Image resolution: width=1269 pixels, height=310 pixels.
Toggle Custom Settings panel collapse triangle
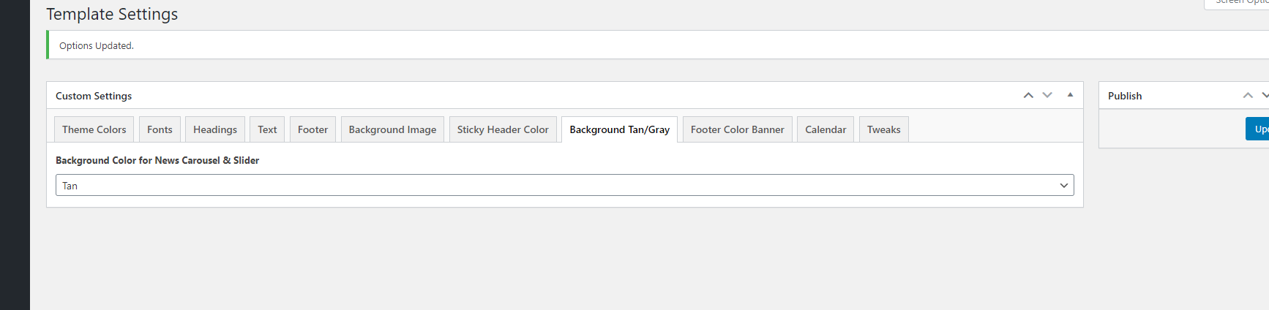coord(1070,95)
